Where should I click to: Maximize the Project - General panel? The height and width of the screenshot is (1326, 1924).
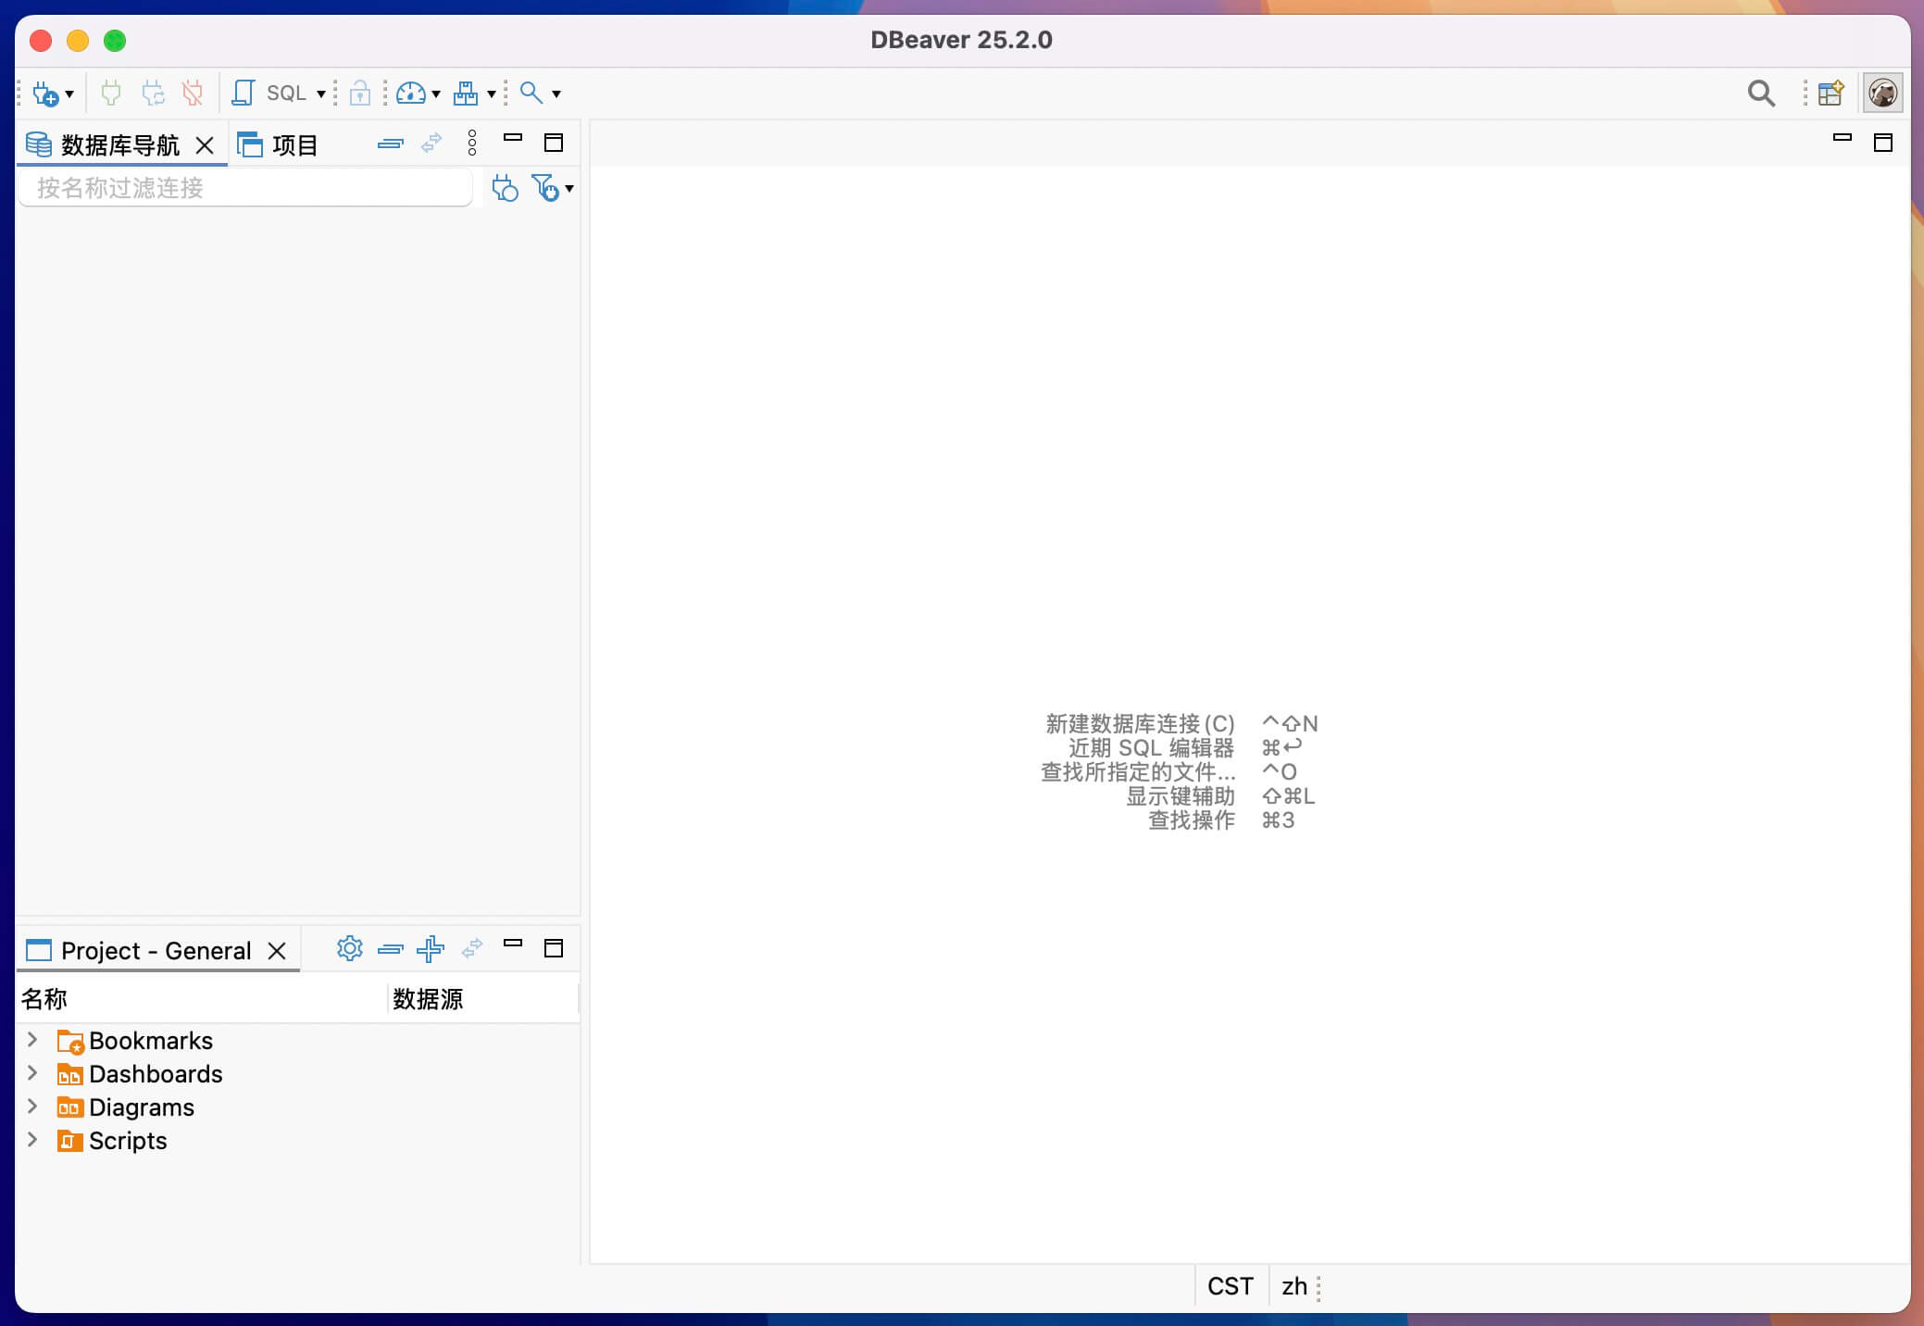pyautogui.click(x=554, y=948)
